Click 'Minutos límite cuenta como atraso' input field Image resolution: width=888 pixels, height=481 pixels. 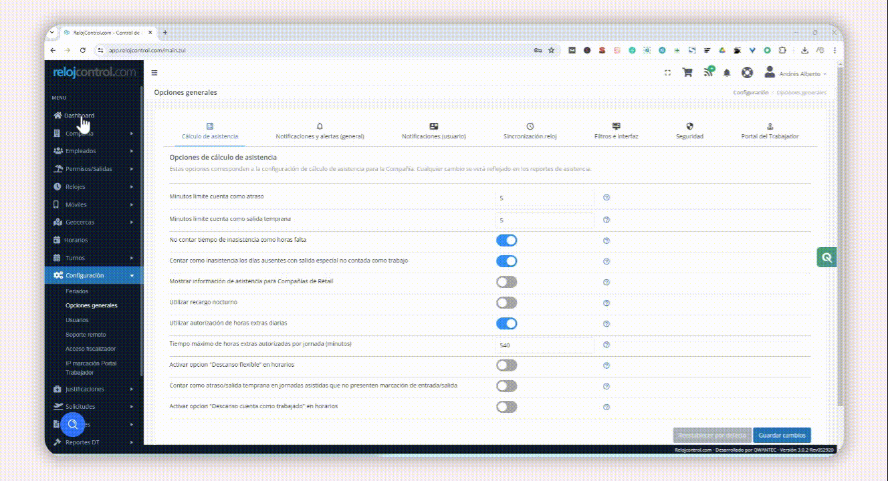[x=544, y=198]
